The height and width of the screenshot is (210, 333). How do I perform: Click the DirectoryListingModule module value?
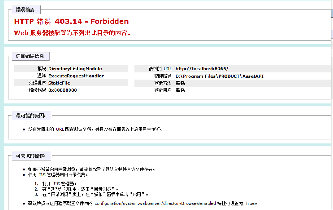click(75, 69)
